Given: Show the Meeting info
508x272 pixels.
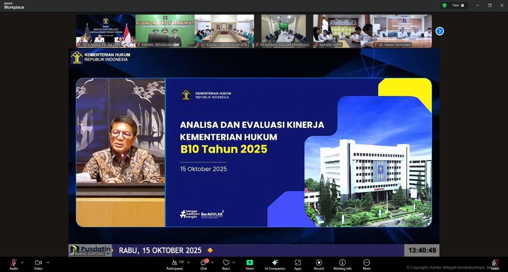Looking at the screenshot, I should 343,264.
